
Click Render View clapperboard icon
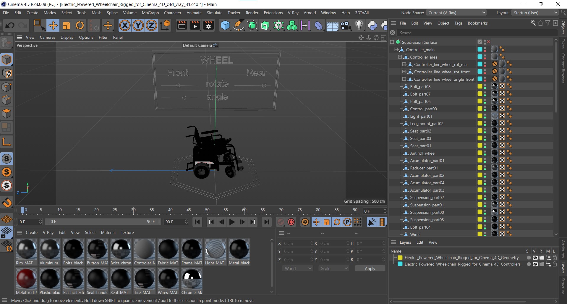182,25
